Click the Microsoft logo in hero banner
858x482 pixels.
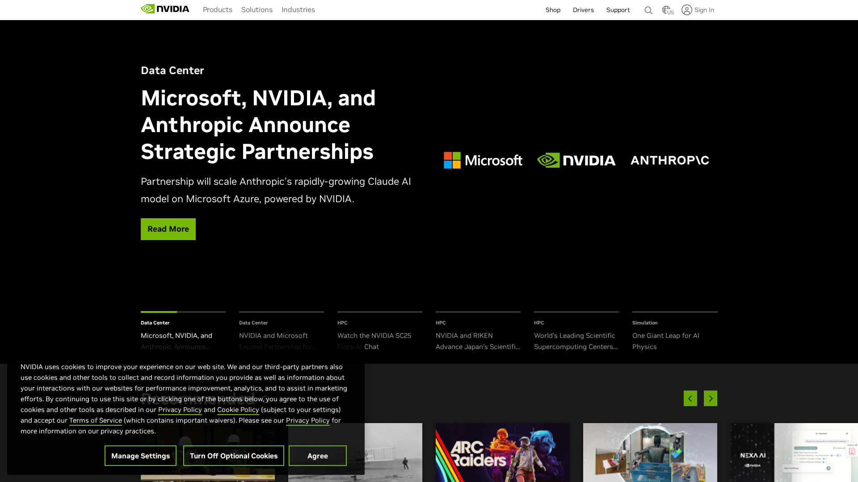(x=483, y=160)
